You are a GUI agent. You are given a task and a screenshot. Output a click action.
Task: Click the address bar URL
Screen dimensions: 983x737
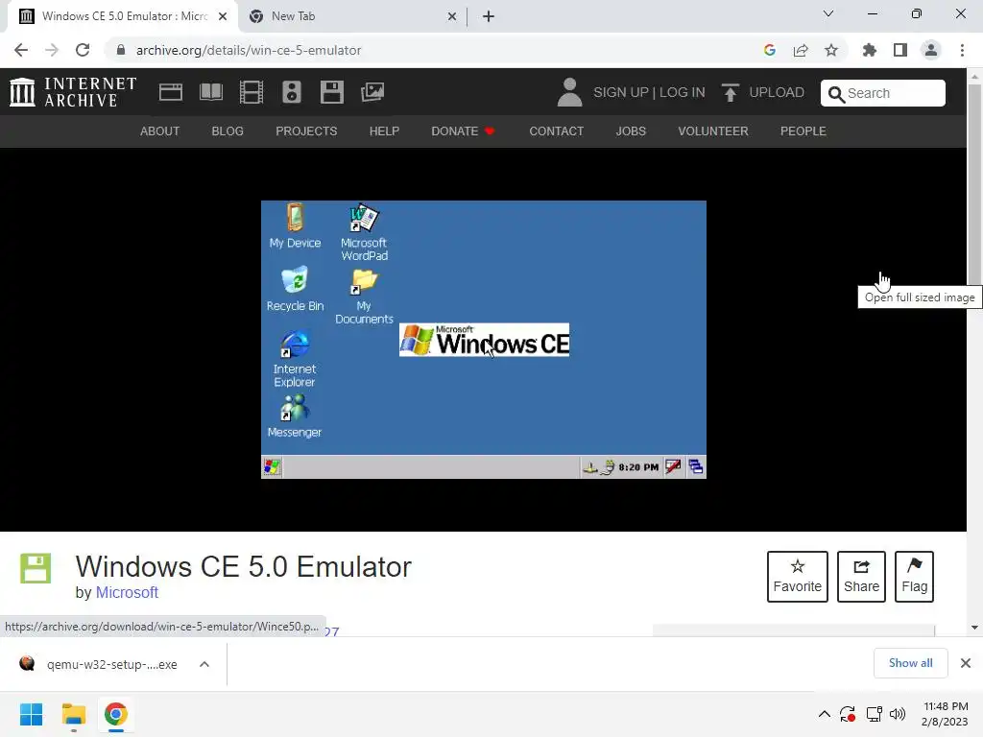249,50
